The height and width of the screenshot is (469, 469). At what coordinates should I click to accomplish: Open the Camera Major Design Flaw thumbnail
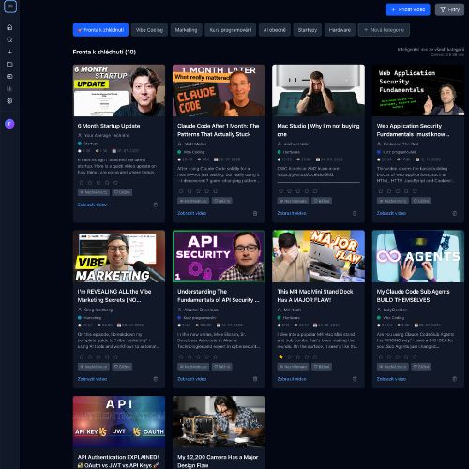click(x=219, y=422)
